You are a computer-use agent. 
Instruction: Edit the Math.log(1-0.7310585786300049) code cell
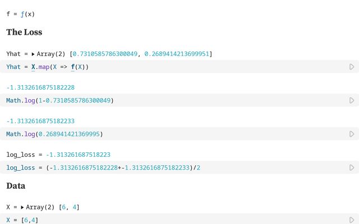pos(168,100)
